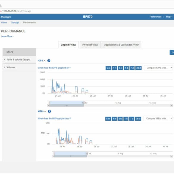Click MiB/s navigator right scroll arrow
The width and height of the screenshot is (174, 174).
pyautogui.click(x=171, y=156)
